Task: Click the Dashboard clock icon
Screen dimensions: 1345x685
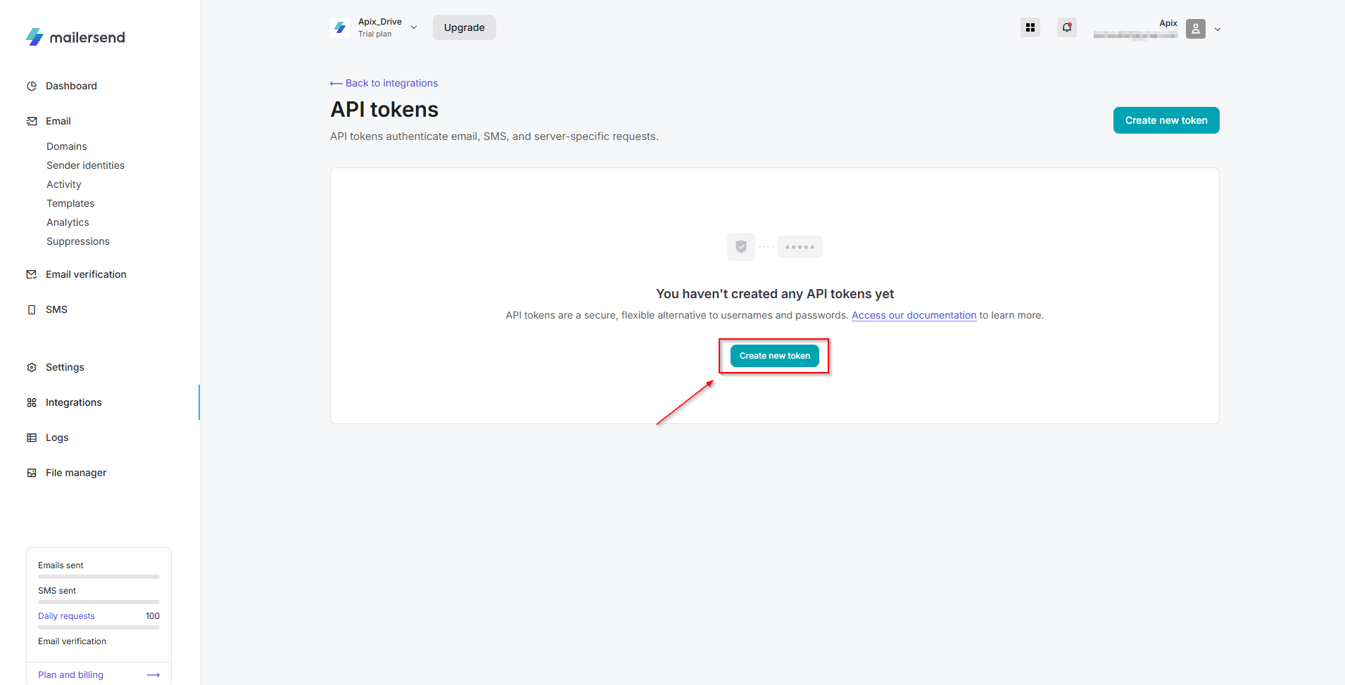Action: (x=32, y=86)
